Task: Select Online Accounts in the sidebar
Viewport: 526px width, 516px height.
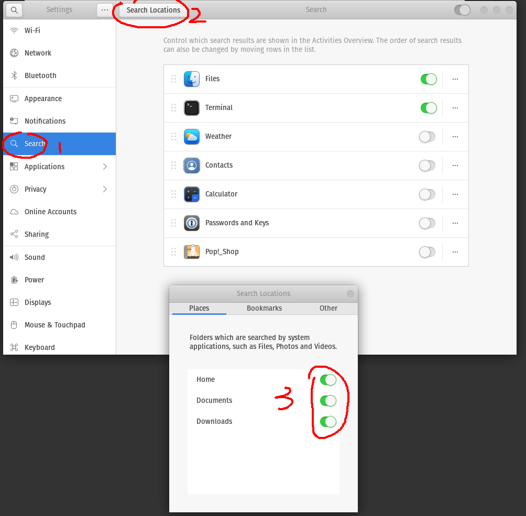Action: 50,212
